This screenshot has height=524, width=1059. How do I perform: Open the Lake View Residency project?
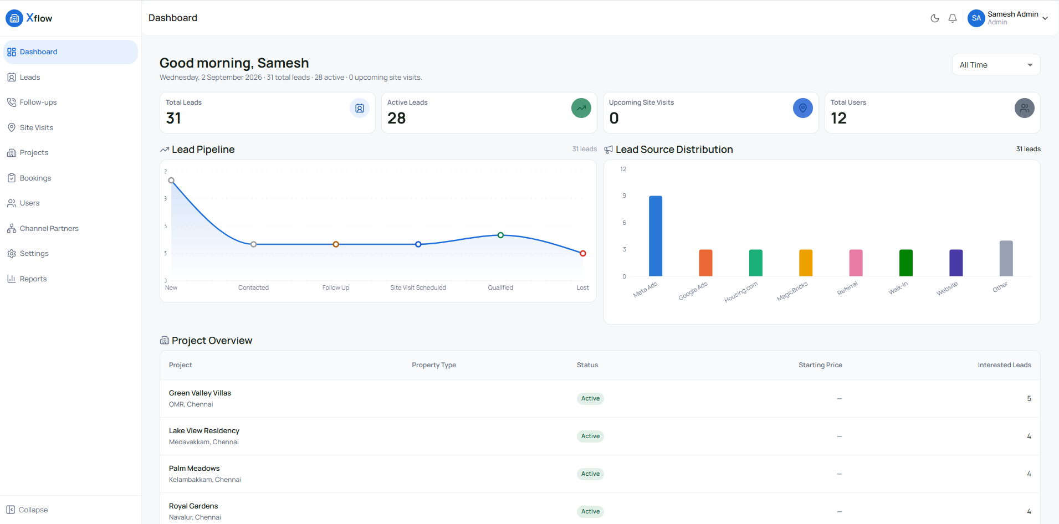(600, 436)
